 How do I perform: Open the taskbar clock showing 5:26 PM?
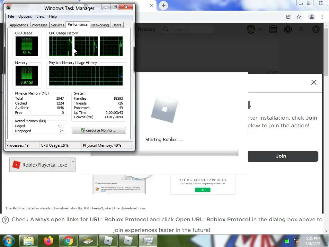point(313,241)
